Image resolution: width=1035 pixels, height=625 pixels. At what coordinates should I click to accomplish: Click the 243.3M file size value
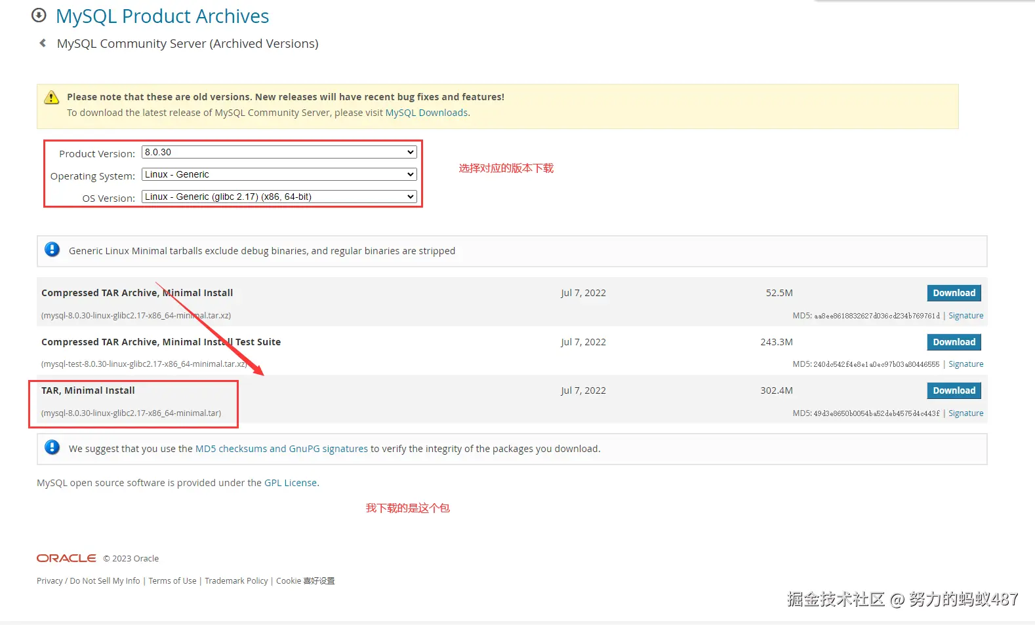tap(777, 342)
